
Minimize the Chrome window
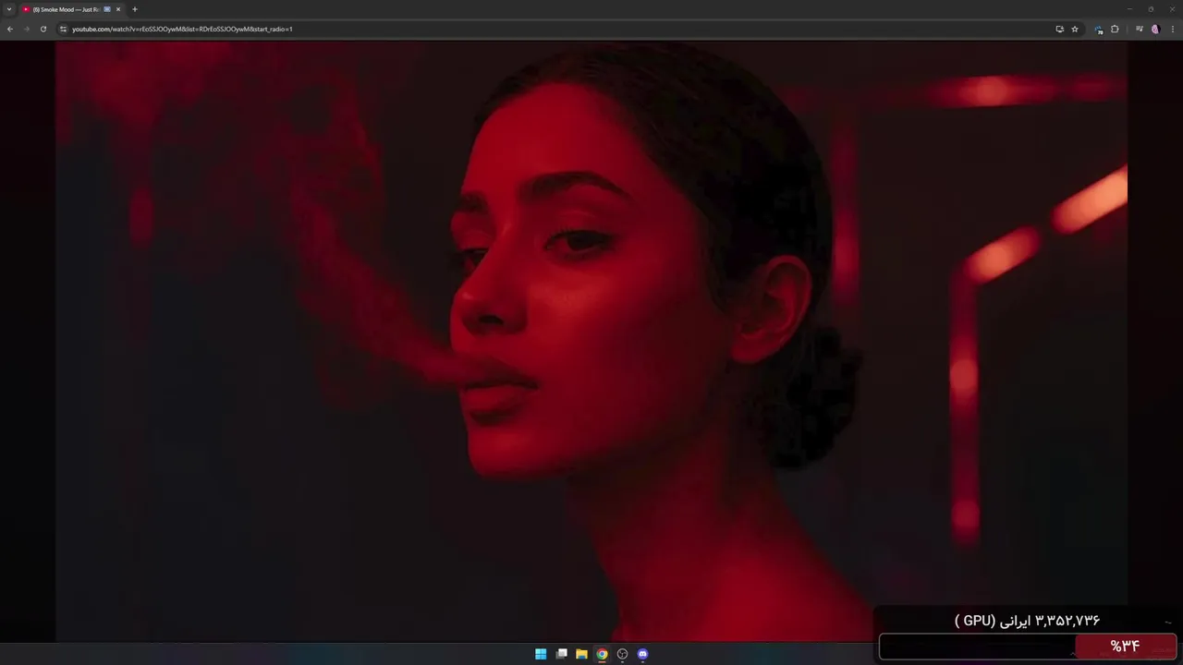[x=1128, y=9]
